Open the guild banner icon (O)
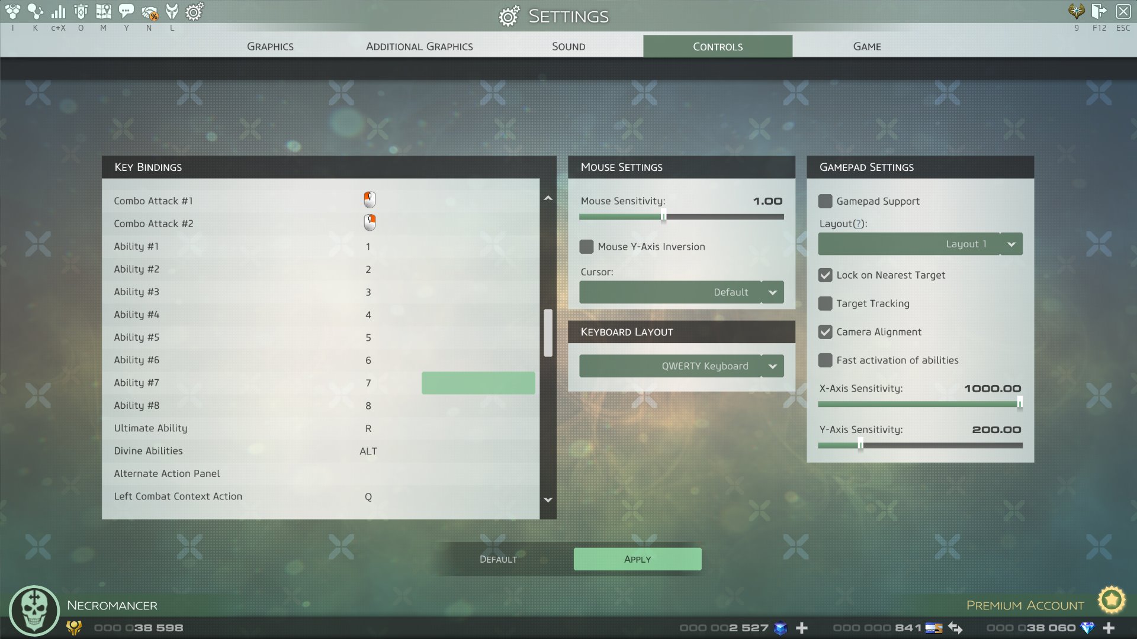The height and width of the screenshot is (639, 1137). pyautogui.click(x=81, y=11)
